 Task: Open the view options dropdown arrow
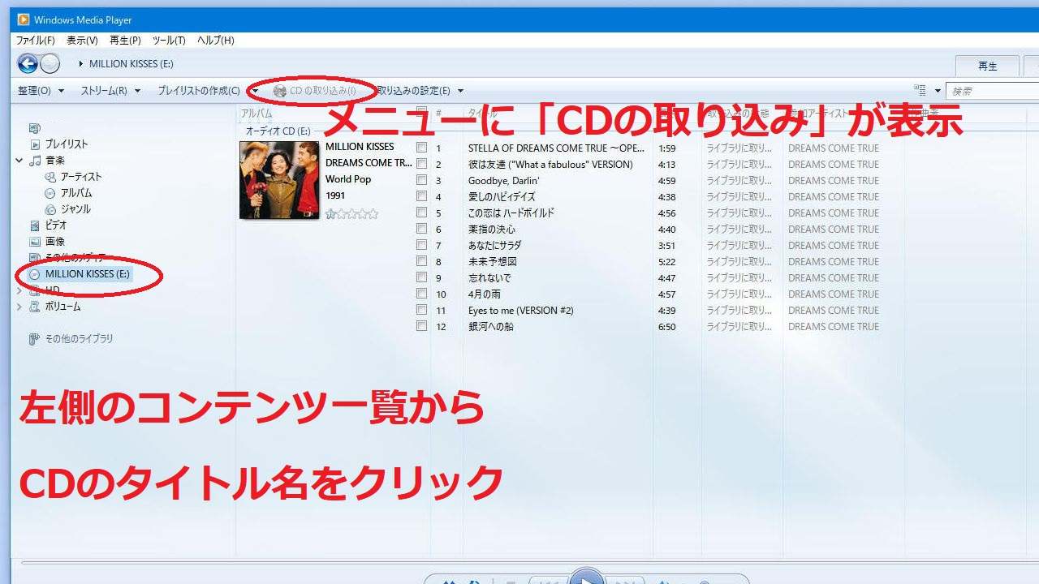coord(938,91)
